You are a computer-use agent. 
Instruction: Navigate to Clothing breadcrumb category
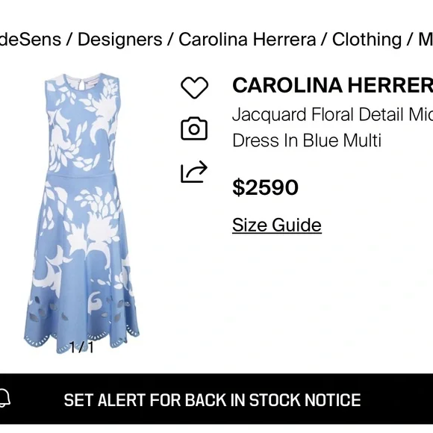pos(367,40)
